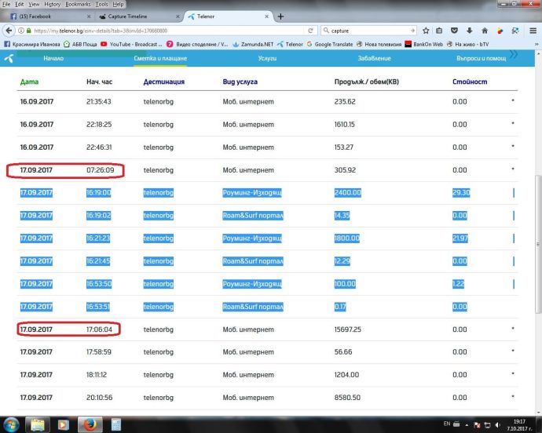Open the Firefox hamburger menu
542x433 pixels.
(534, 31)
